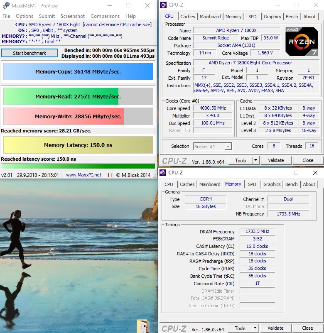
Task: Click the upper CPU-Z window chip icon
Action: [x=163, y=5]
